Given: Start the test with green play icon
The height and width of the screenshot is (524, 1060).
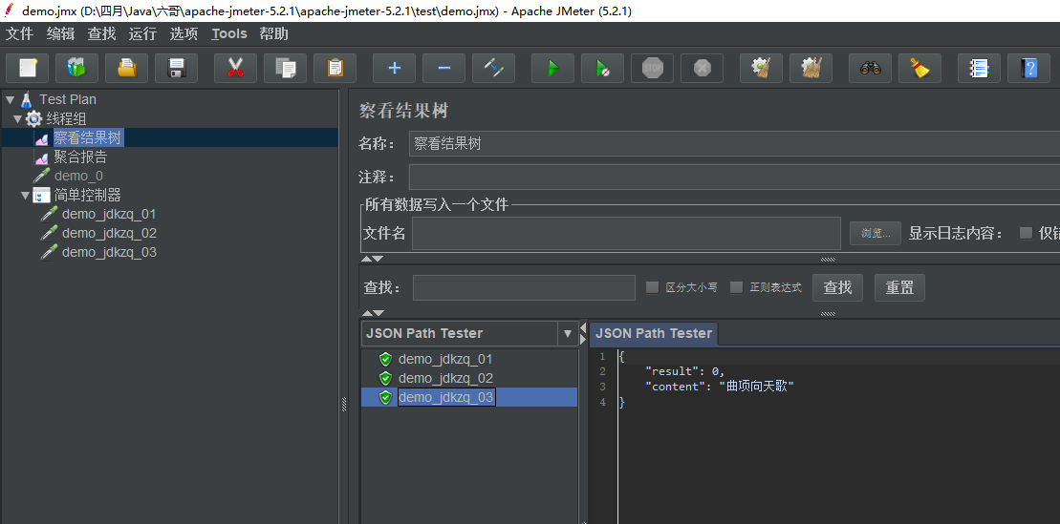Looking at the screenshot, I should (x=553, y=68).
